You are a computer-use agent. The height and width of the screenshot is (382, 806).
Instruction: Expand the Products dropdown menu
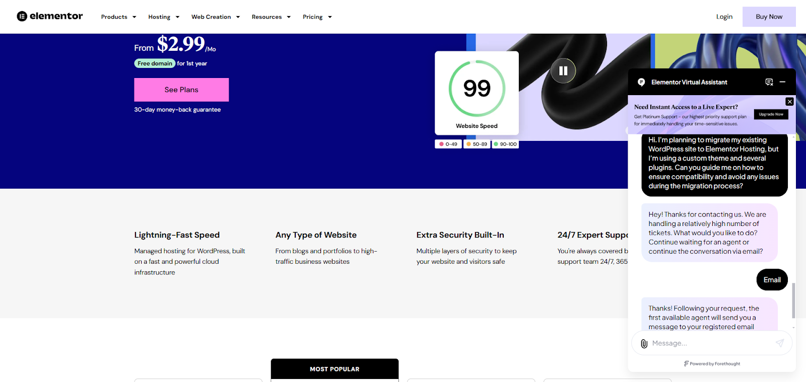119,17
